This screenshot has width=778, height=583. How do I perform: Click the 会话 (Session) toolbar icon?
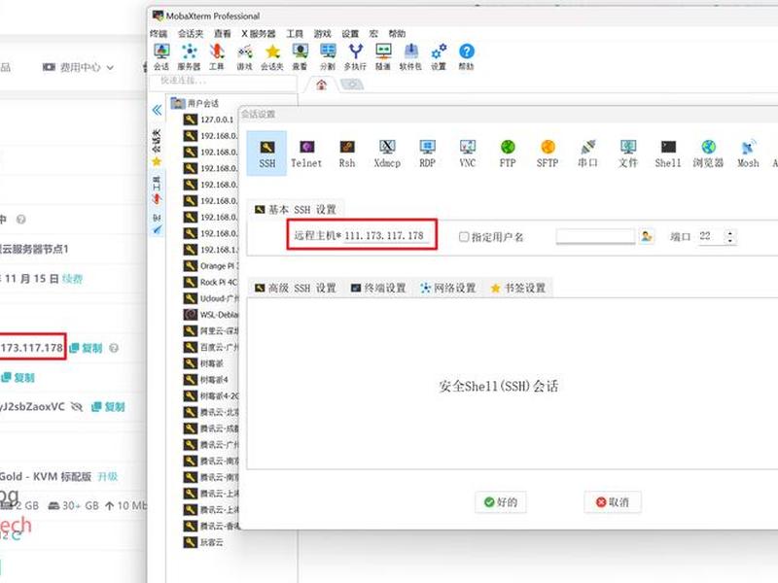(x=161, y=56)
